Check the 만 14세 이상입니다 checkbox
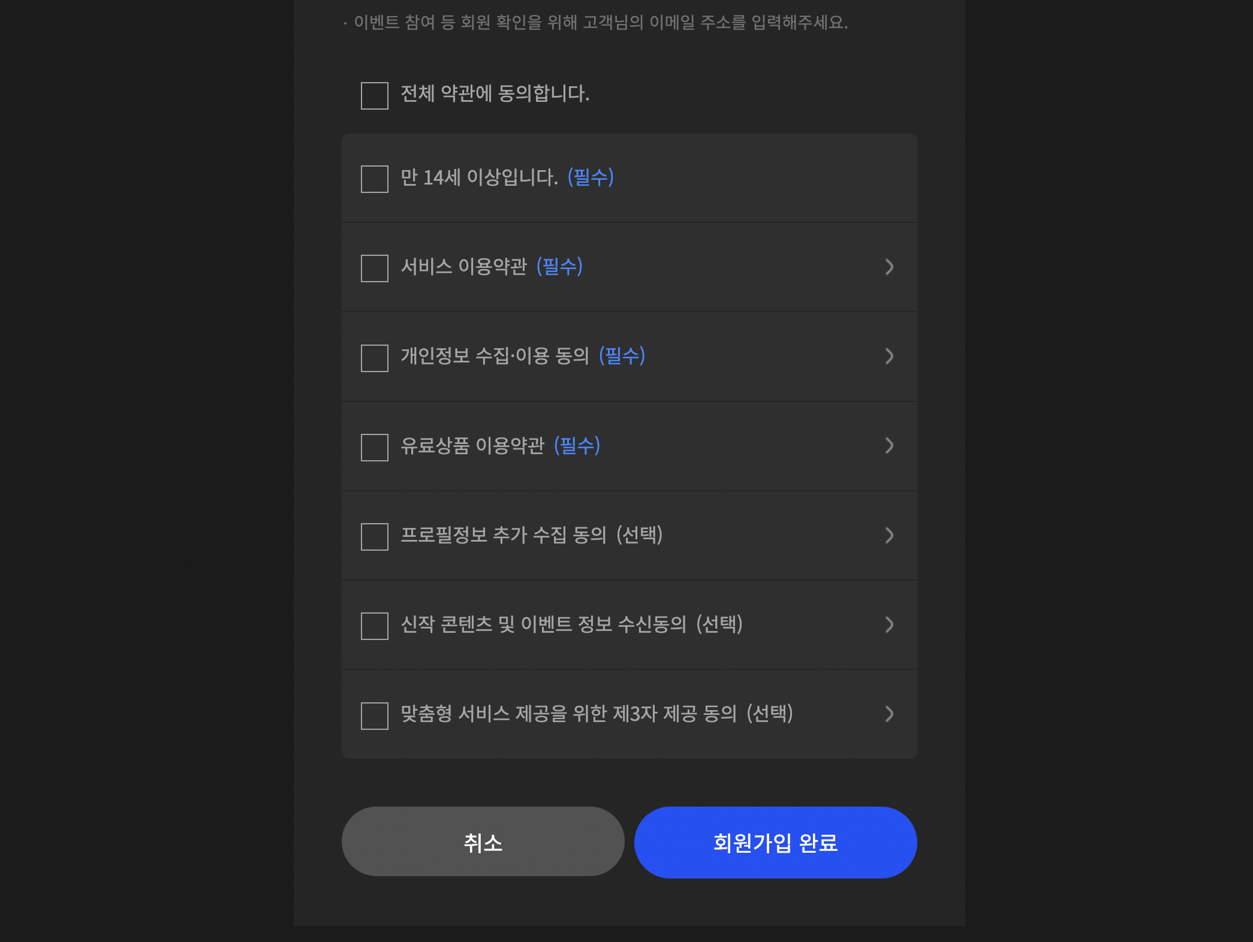 tap(374, 178)
